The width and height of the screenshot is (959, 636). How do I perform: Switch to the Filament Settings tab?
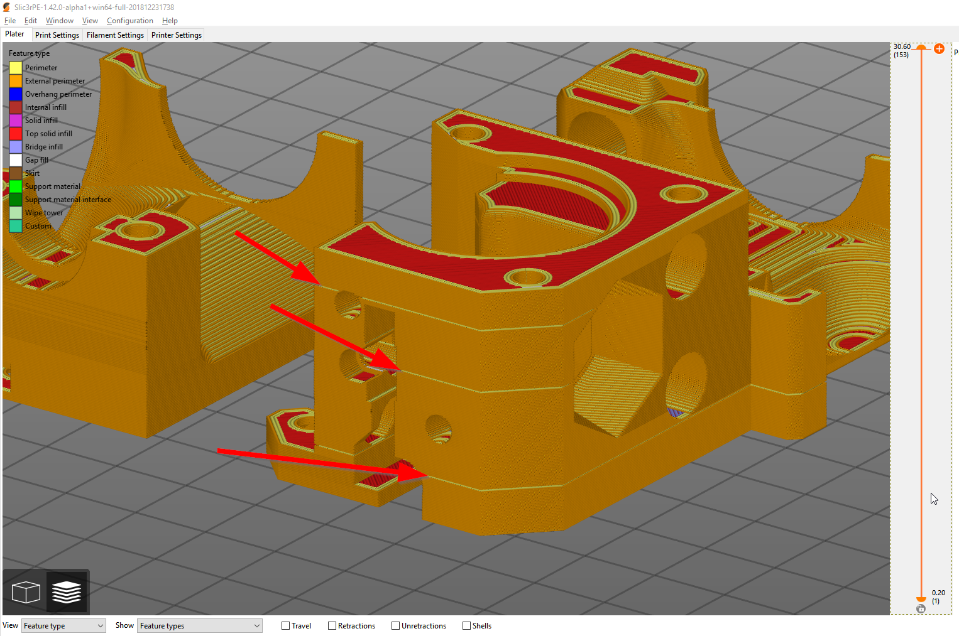[x=116, y=35]
